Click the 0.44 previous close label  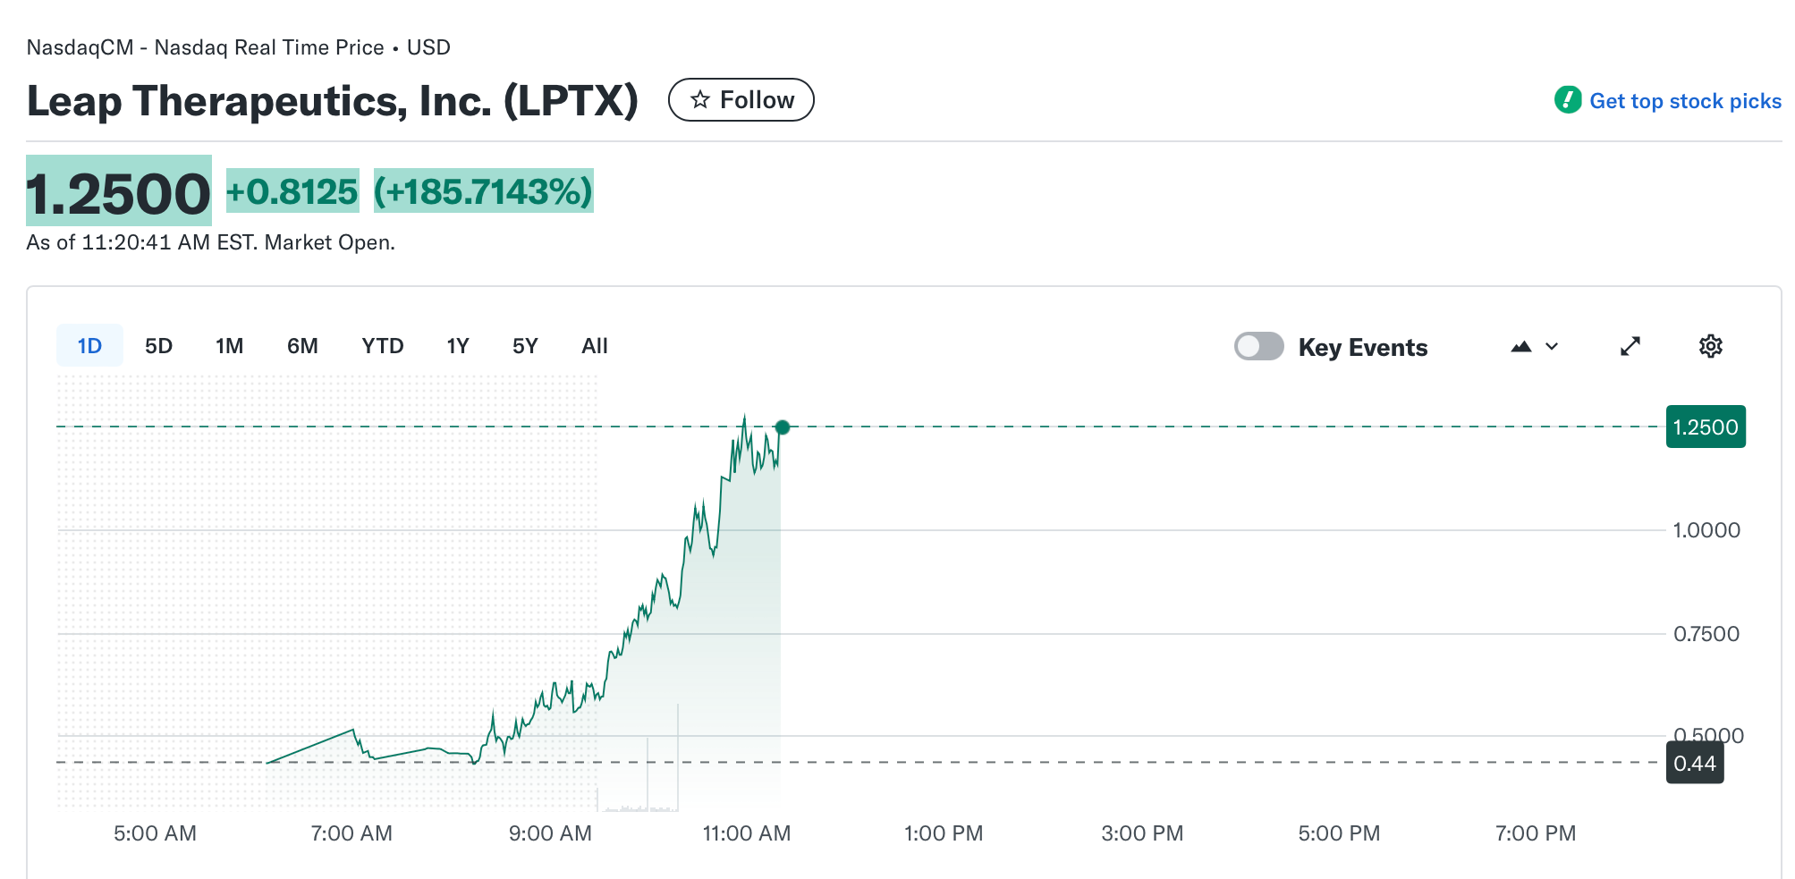pyautogui.click(x=1694, y=764)
